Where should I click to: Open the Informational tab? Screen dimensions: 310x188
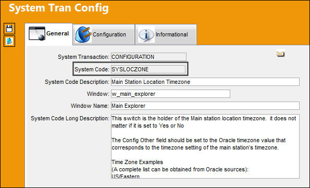pyautogui.click(x=166, y=35)
